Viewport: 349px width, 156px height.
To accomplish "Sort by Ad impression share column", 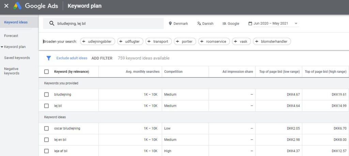I will point(238,72).
